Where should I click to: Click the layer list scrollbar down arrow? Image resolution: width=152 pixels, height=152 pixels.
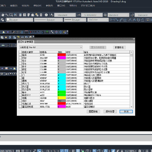[x=131, y=107]
